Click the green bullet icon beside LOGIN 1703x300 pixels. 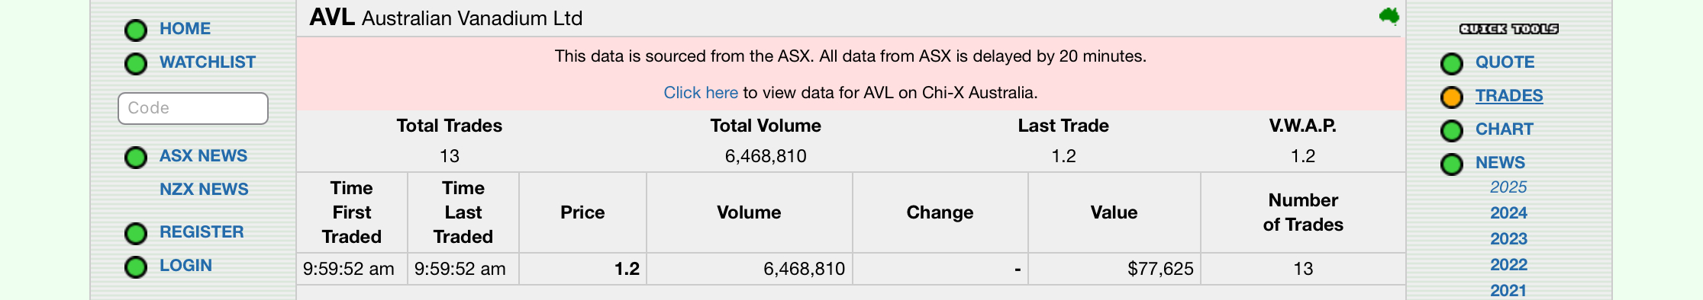click(x=136, y=266)
